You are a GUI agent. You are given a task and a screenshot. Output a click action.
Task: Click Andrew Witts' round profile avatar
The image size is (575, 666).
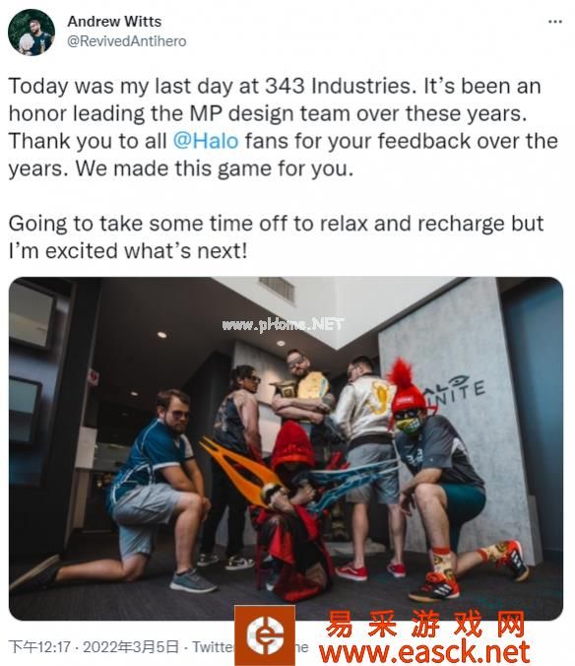pos(32,33)
